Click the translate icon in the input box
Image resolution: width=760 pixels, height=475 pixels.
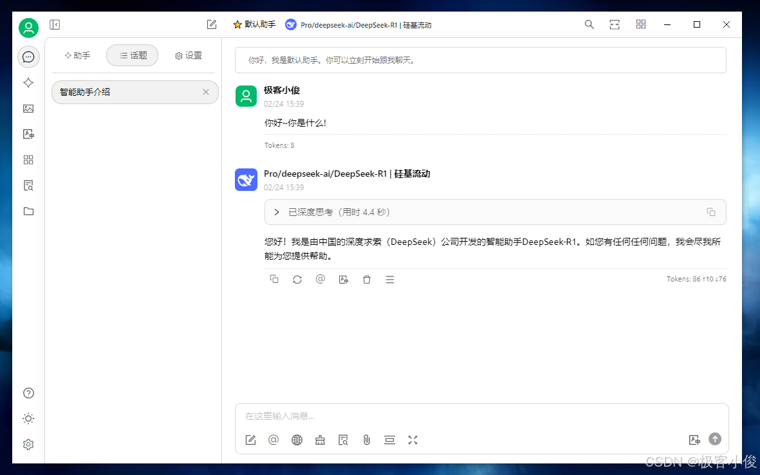[694, 440]
